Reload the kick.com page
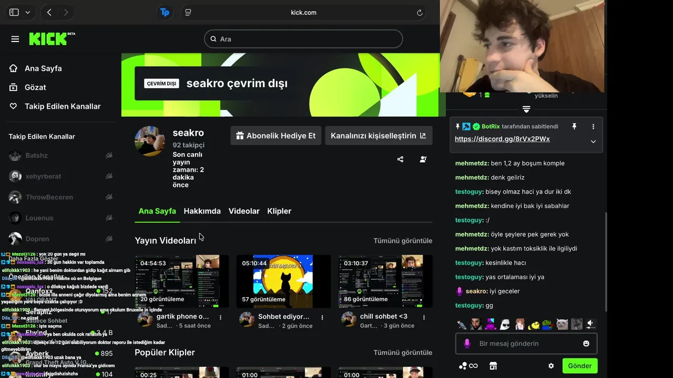 tap(420, 13)
